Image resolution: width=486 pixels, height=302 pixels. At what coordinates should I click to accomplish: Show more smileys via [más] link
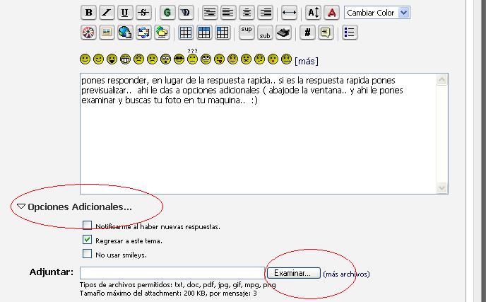[307, 61]
